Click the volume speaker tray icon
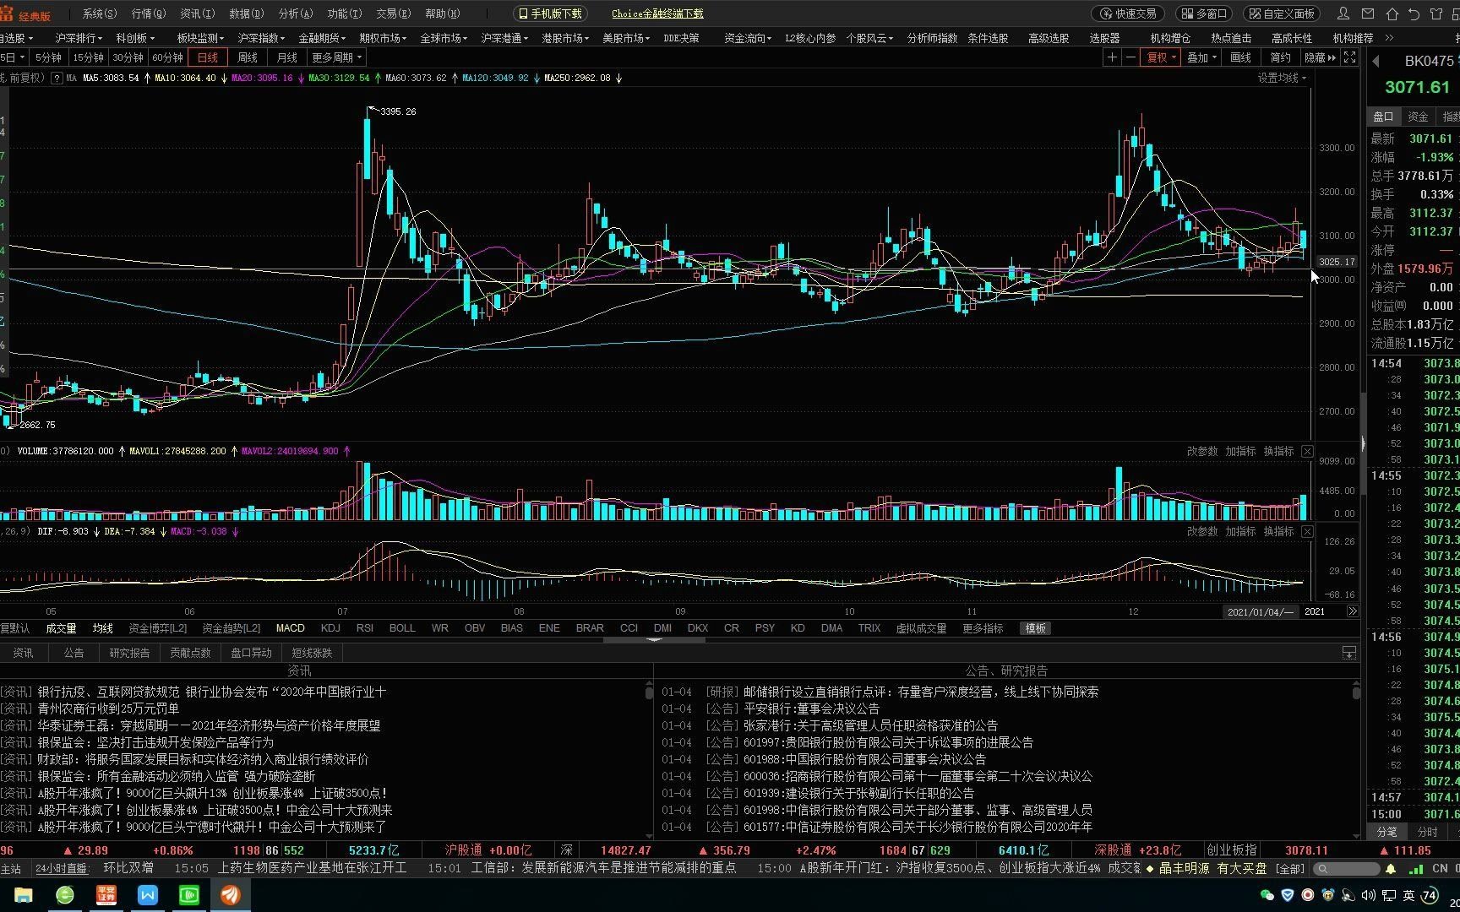This screenshot has height=912, width=1460. 1369,895
